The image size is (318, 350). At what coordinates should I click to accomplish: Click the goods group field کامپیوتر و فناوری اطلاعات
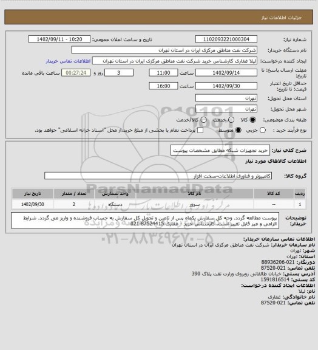tap(158, 176)
